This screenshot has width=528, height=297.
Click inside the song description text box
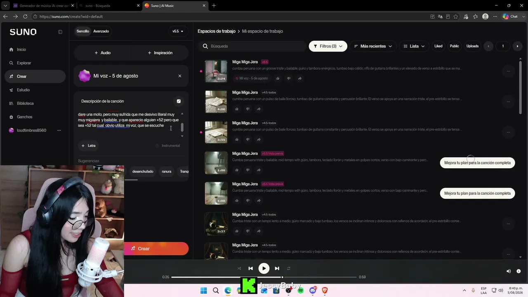[x=128, y=120]
